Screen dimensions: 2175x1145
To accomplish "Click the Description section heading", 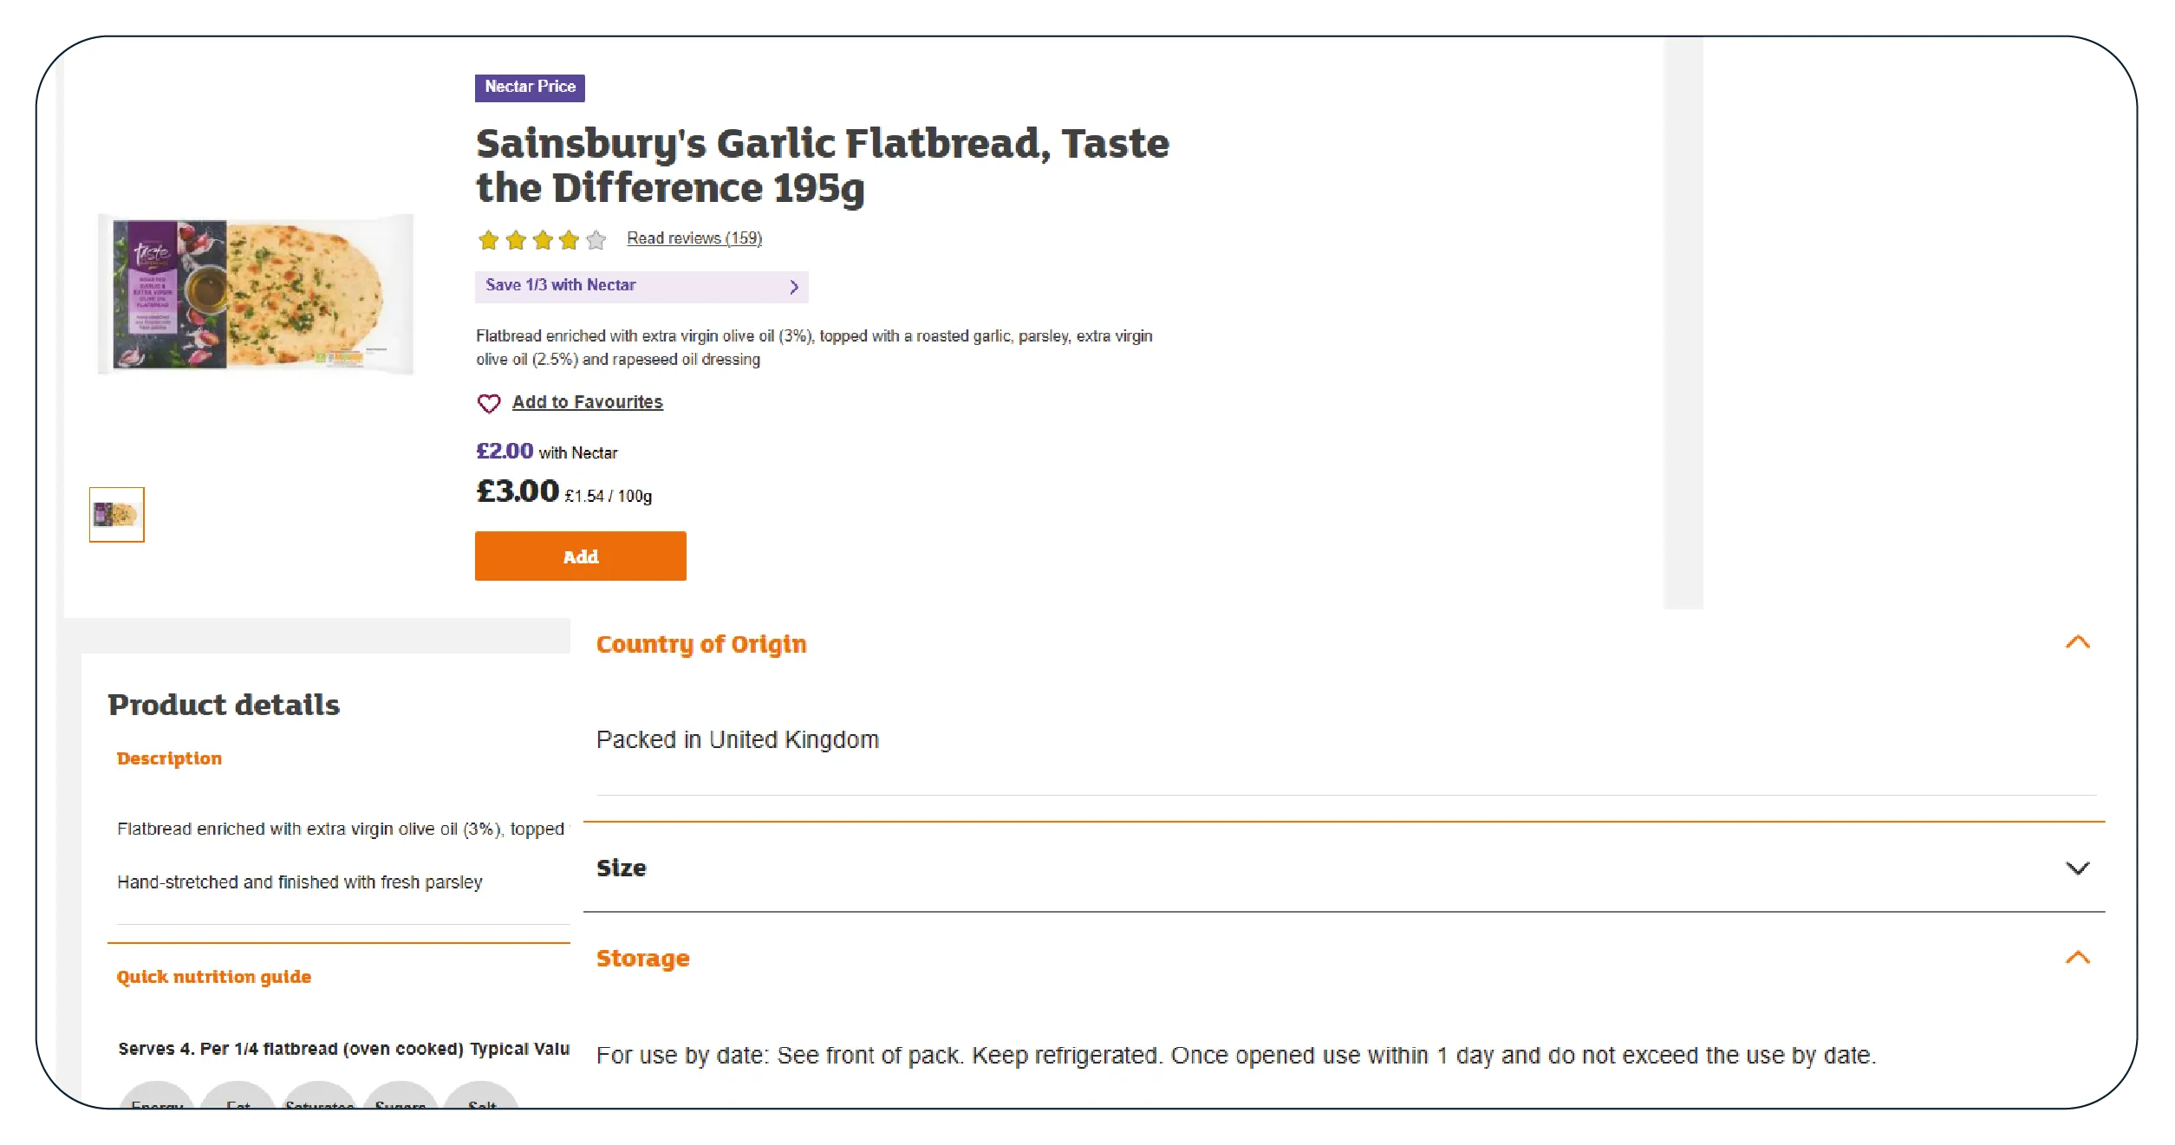I will [169, 758].
